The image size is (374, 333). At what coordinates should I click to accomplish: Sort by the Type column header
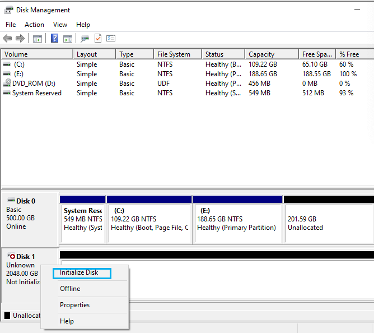(135, 54)
